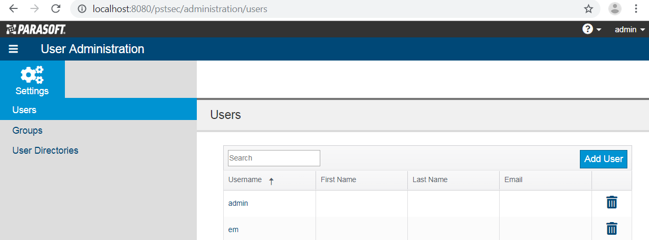Delete the em user via trash icon

pyautogui.click(x=612, y=228)
